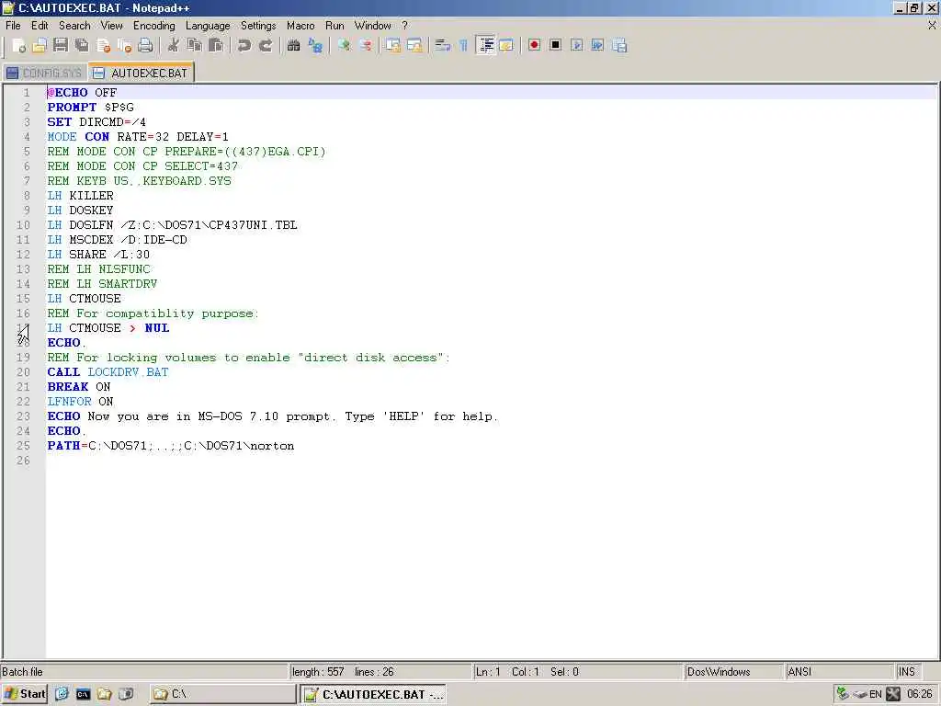Click the Redo arrow icon

coord(266,46)
